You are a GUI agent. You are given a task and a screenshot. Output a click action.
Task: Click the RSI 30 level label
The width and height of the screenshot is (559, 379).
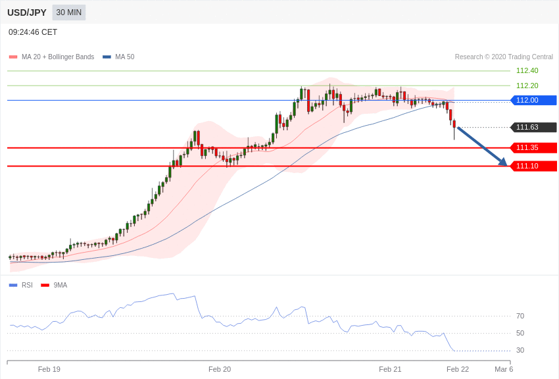520,350
